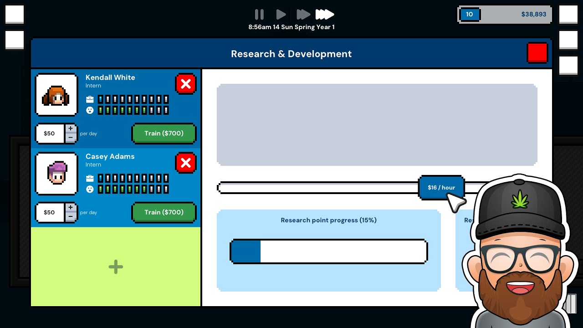The width and height of the screenshot is (583, 328).
Task: Train Casey Adams for $700
Action: (x=164, y=212)
